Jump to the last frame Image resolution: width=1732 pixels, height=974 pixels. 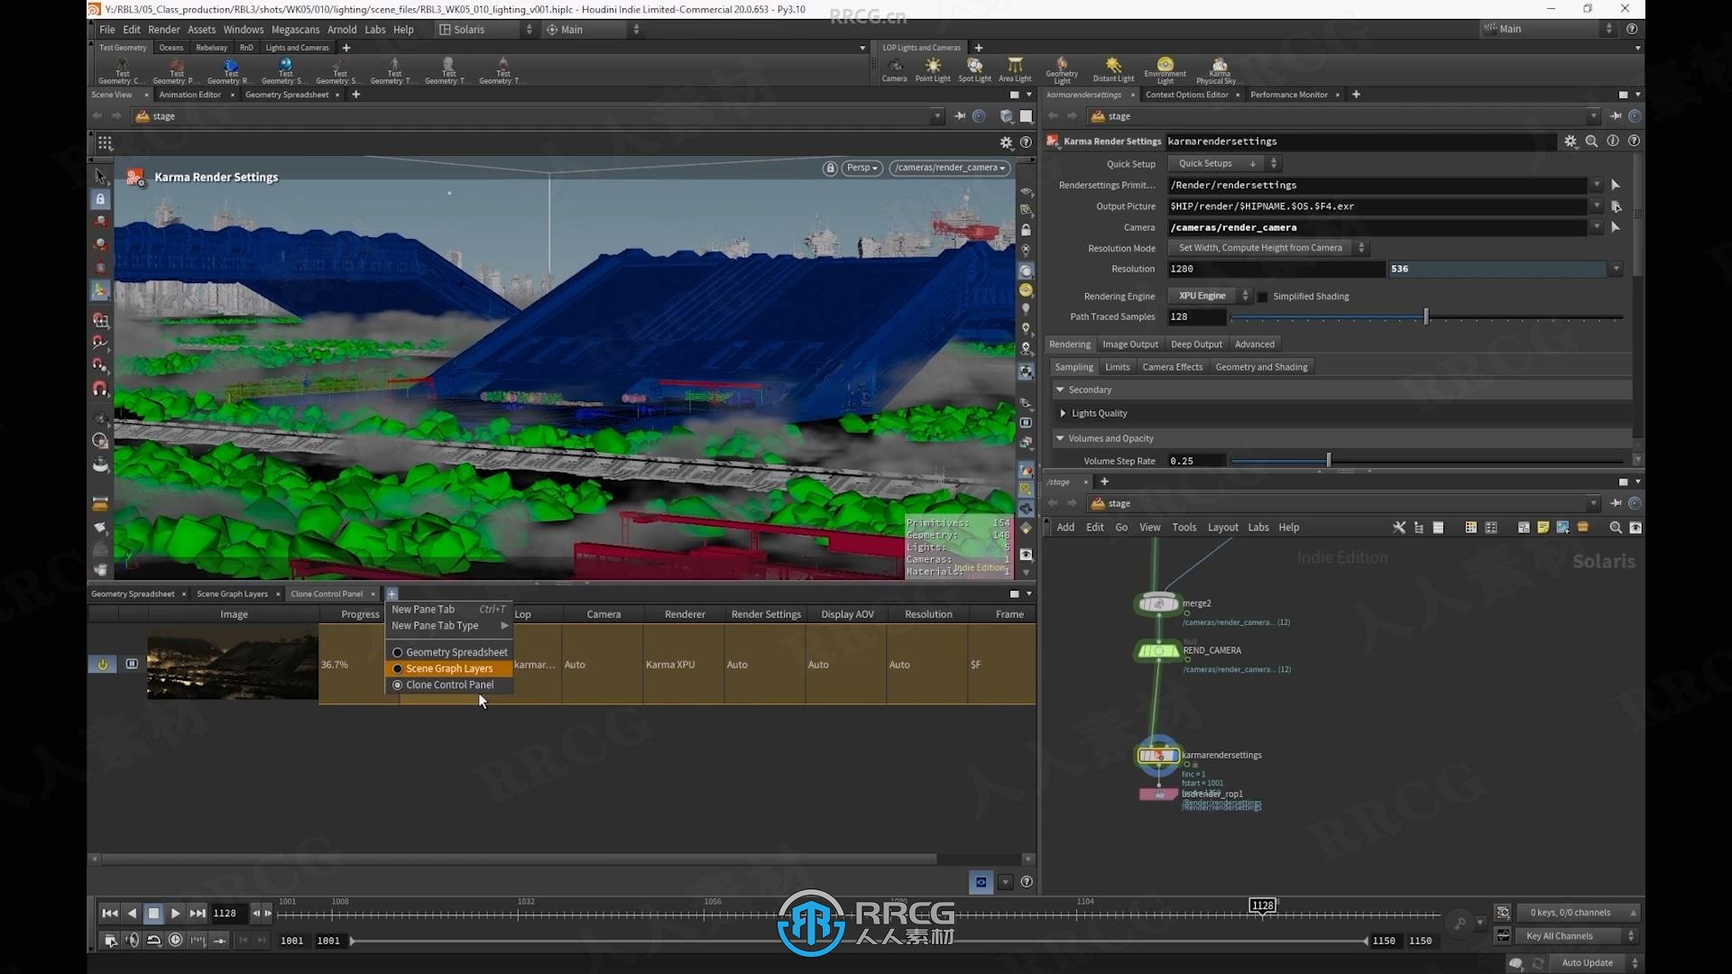point(198,914)
